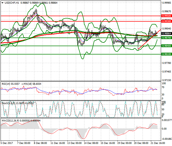Click the RSI scale value 70
Viewport: 172px width, 146px height.
[x=163, y=87]
